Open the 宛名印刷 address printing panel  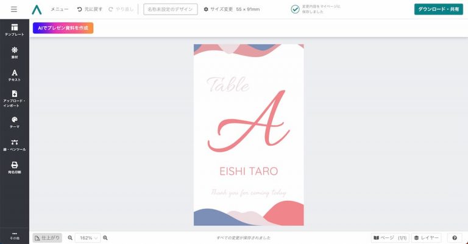(15, 168)
